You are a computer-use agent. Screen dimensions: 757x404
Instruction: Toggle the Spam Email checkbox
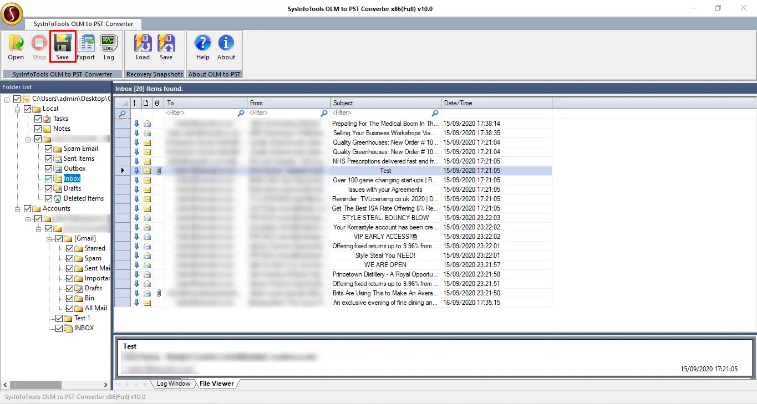point(48,149)
